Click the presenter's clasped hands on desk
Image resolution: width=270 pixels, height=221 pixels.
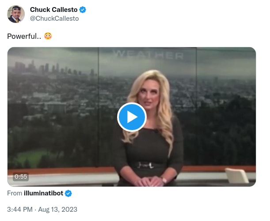tap(148, 181)
